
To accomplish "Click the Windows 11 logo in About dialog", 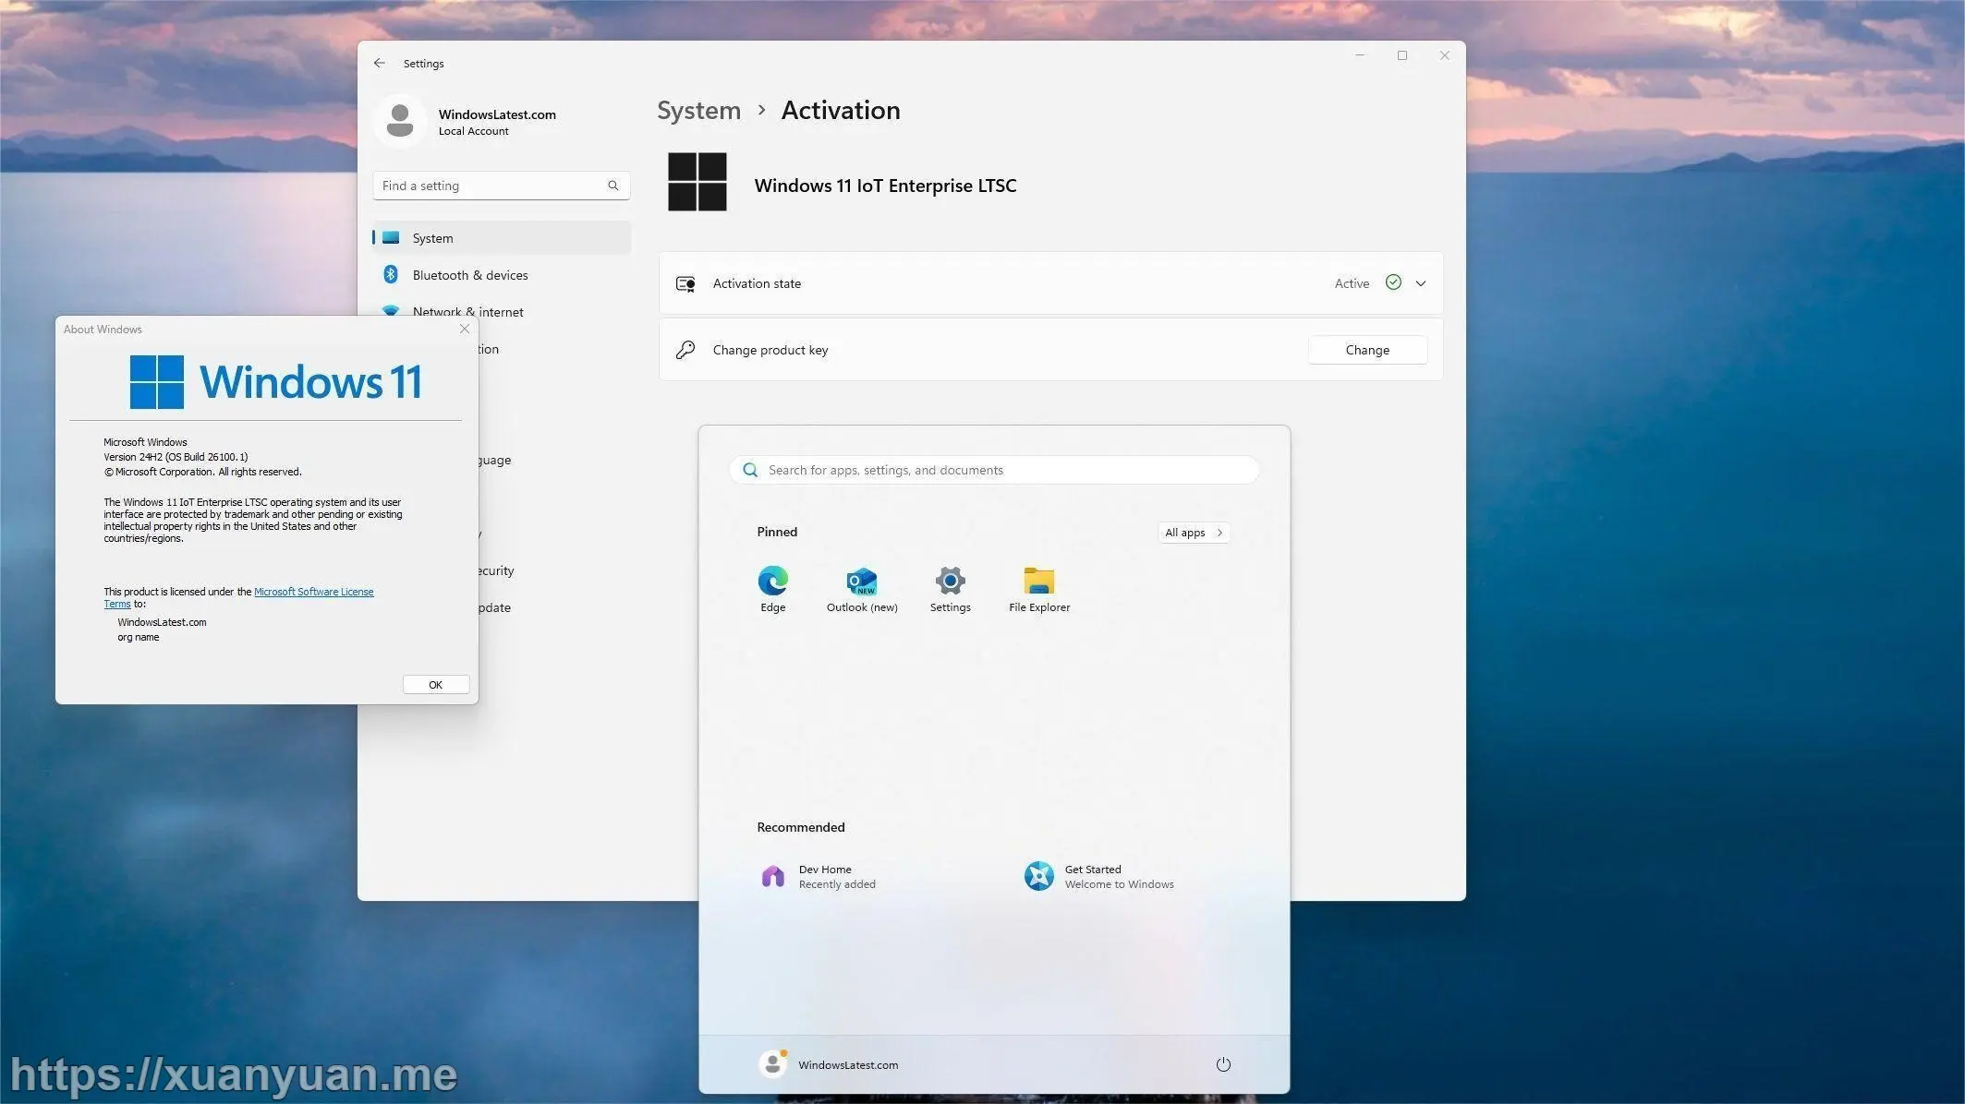I will 275,381.
